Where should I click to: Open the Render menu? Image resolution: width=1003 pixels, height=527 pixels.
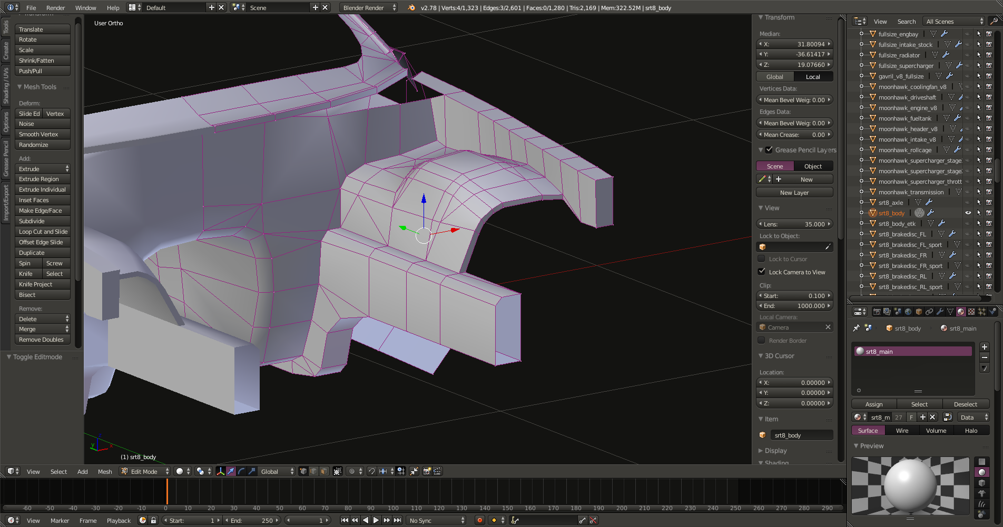[x=55, y=8]
